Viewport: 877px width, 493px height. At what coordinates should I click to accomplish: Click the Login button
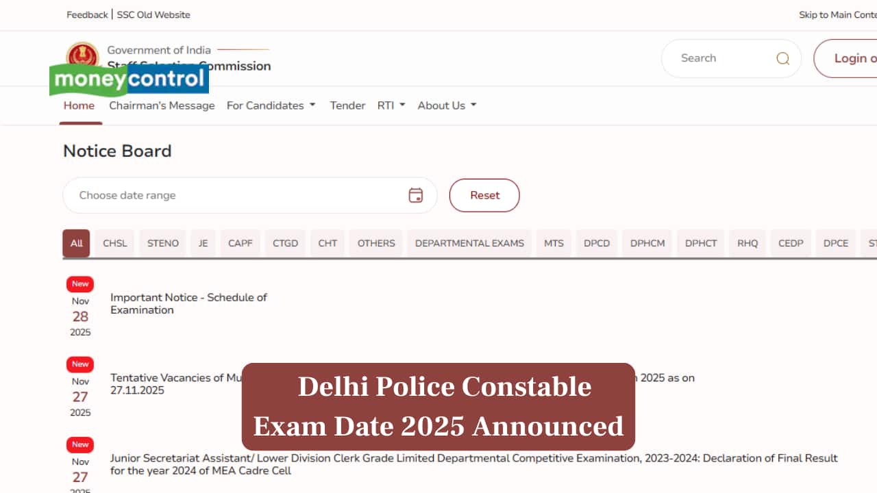point(854,58)
